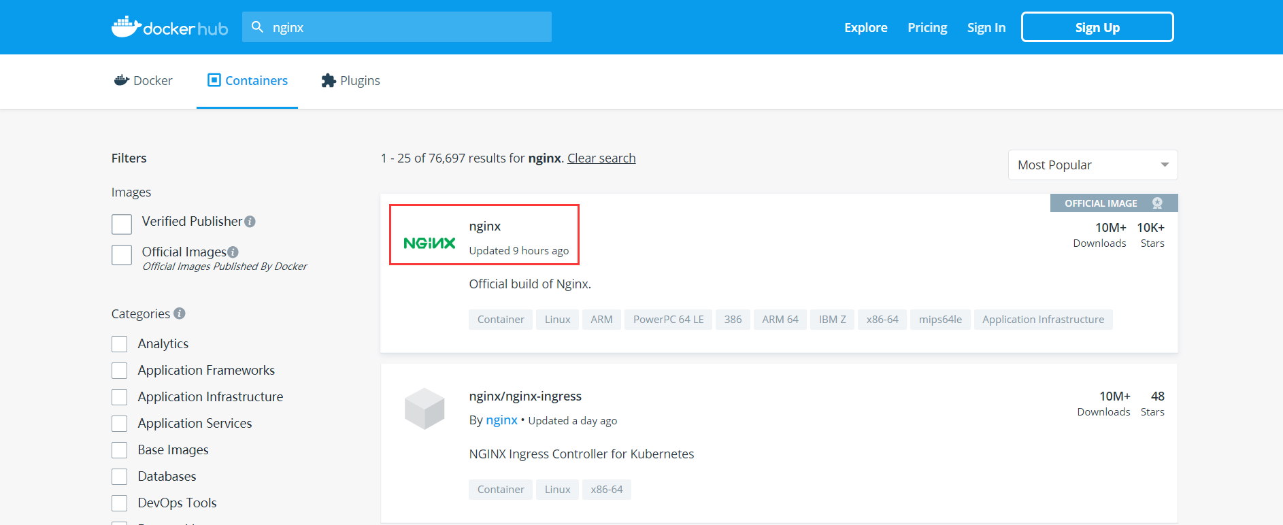This screenshot has width=1283, height=525.
Task: Click the Clear search link
Action: click(x=601, y=158)
